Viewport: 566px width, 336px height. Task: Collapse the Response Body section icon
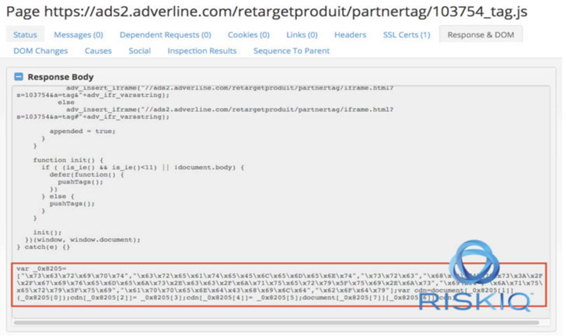(x=19, y=77)
